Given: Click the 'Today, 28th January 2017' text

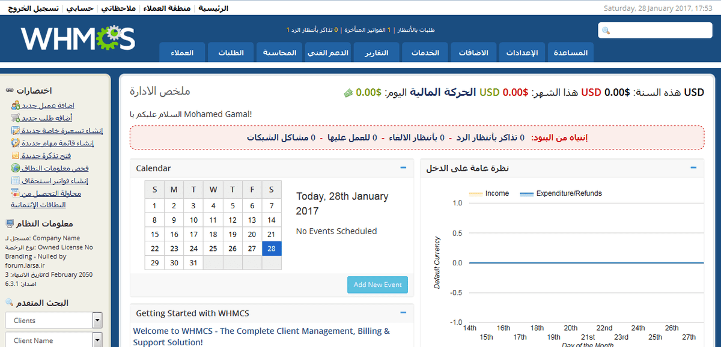Looking at the screenshot, I should (x=342, y=204).
